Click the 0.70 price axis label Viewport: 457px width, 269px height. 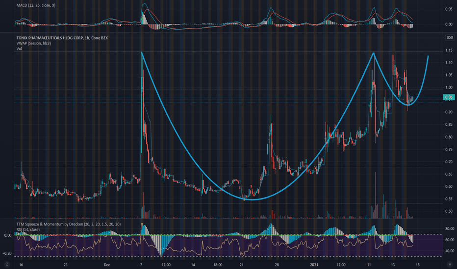coord(449,162)
